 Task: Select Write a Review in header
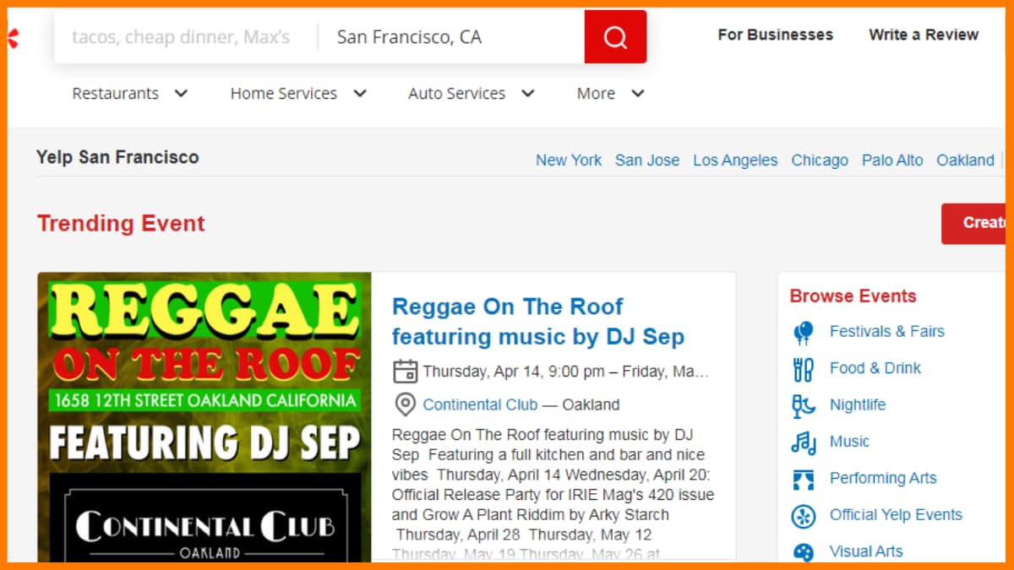924,35
